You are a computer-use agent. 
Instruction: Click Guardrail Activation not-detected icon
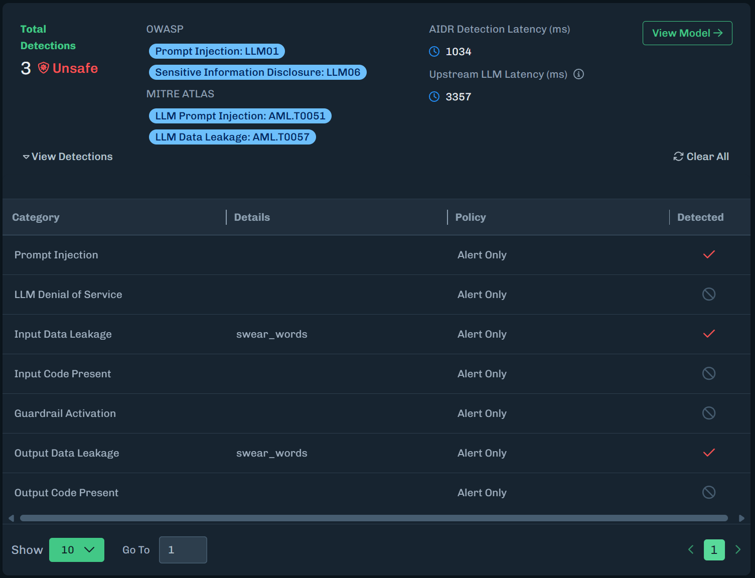pyautogui.click(x=708, y=413)
